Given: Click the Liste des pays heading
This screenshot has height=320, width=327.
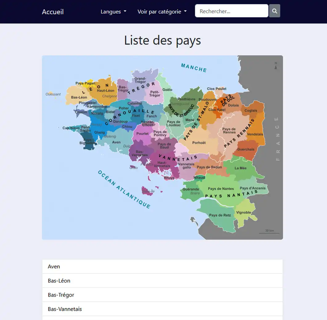Looking at the screenshot, I should tap(162, 40).
